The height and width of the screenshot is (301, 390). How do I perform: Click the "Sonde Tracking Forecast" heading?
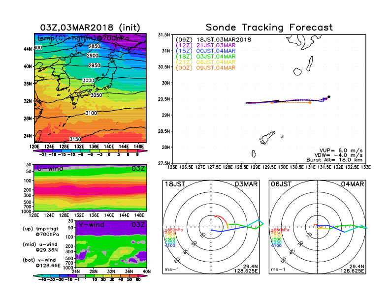pos(269,28)
